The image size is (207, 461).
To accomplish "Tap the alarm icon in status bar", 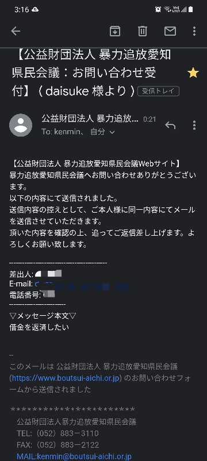I will [x=158, y=9].
